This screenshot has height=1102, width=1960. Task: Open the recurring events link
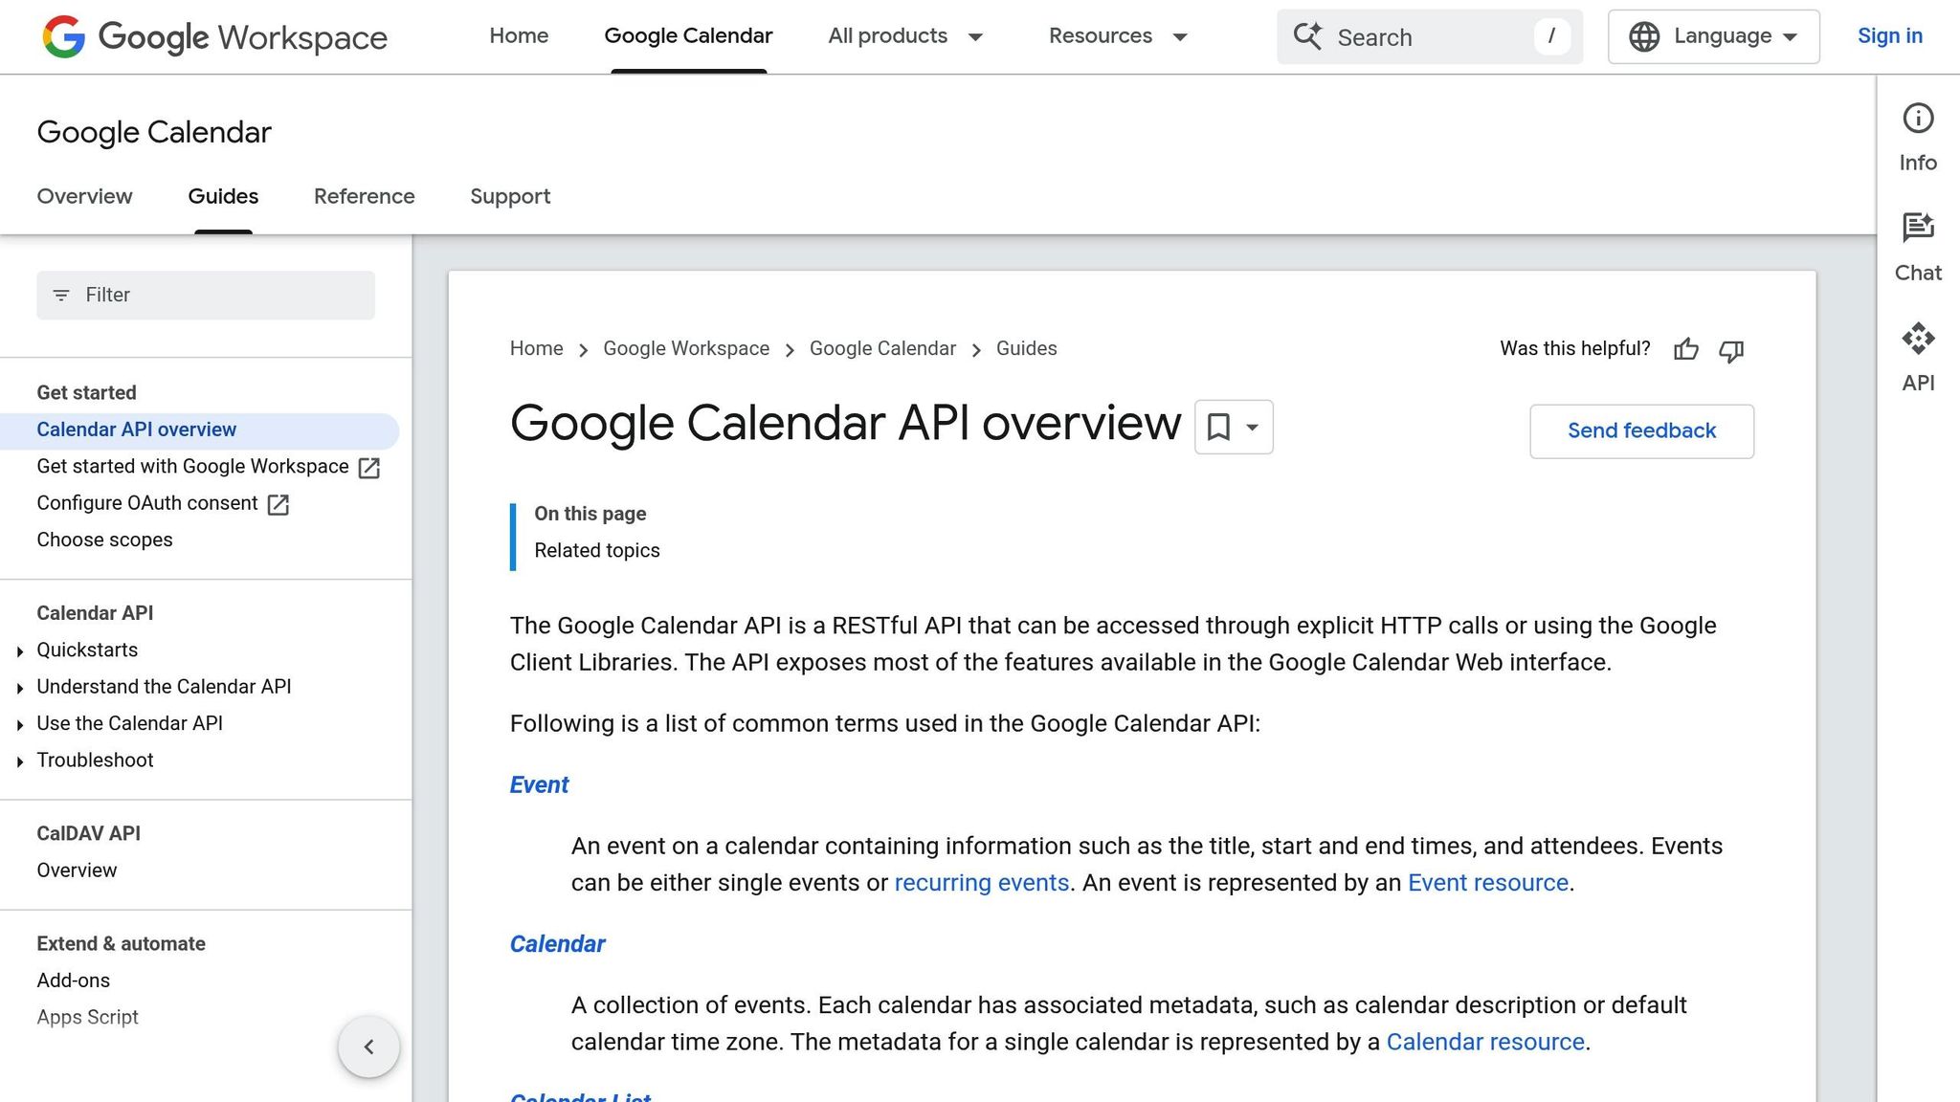coord(981,882)
